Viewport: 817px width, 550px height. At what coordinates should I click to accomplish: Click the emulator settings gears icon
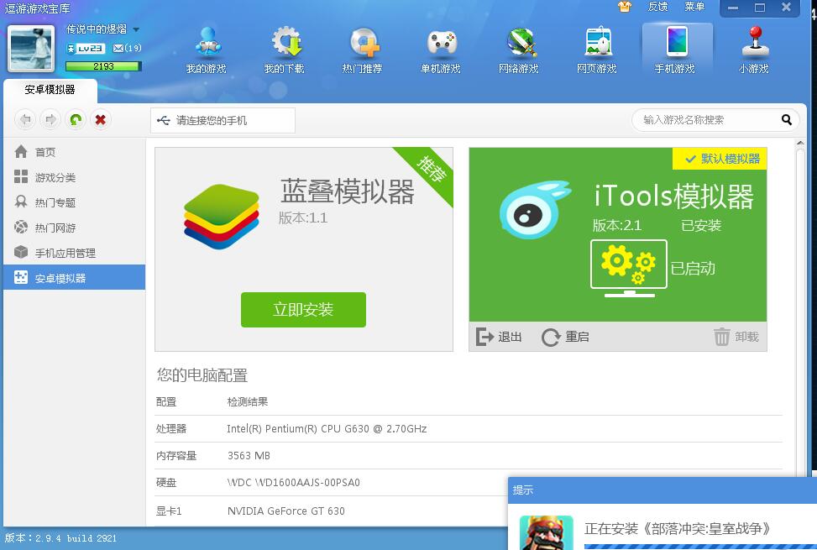coord(629,267)
